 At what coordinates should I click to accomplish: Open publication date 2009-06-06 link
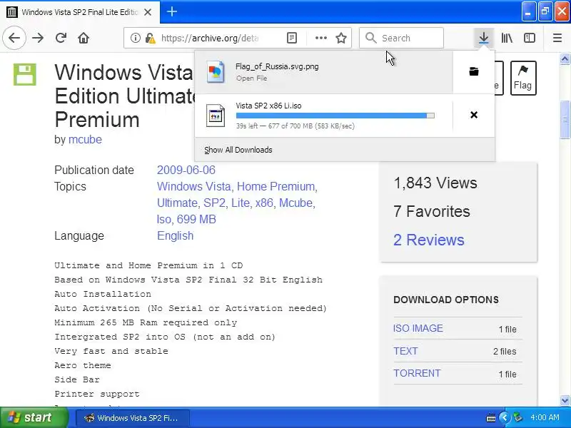(186, 170)
